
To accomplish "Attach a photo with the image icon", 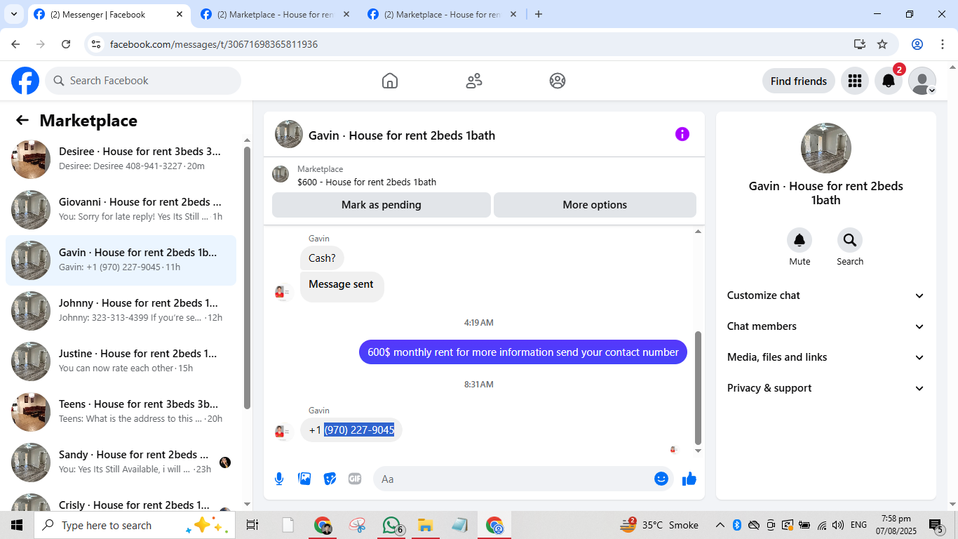I will point(304,479).
